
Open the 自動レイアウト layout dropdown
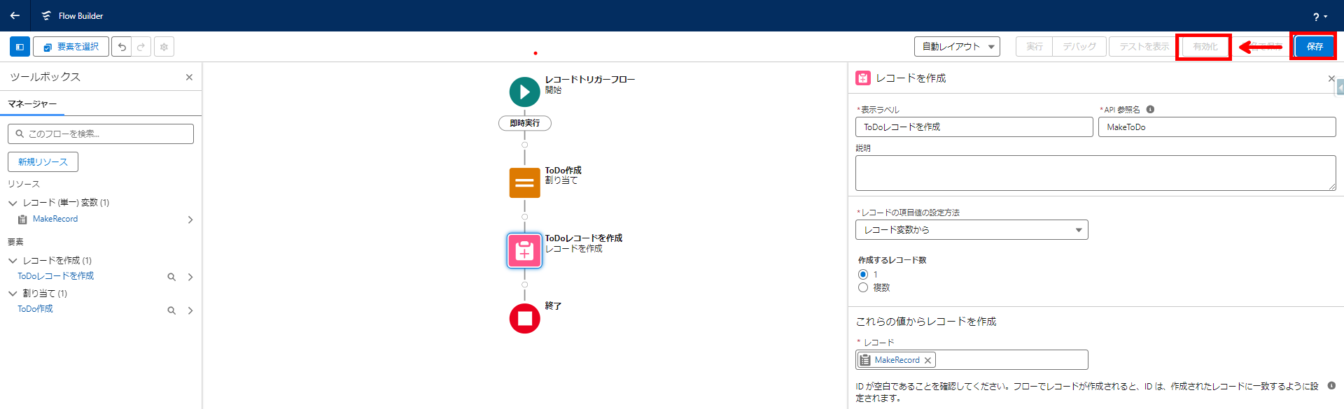click(x=957, y=47)
